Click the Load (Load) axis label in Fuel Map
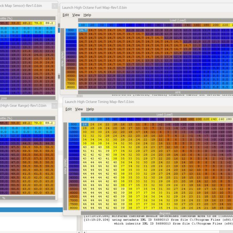 178,20
